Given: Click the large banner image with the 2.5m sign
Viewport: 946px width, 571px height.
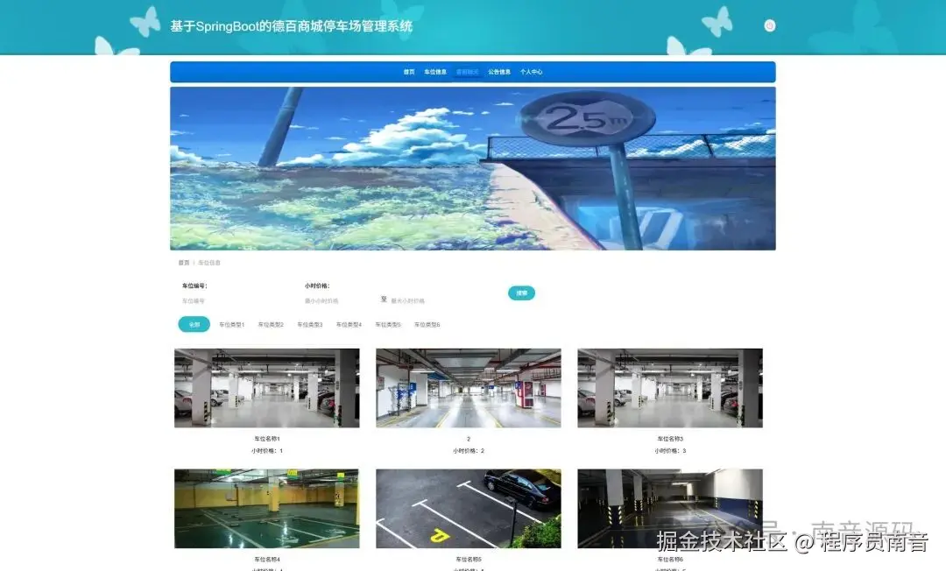Looking at the screenshot, I should pyautogui.click(x=473, y=166).
